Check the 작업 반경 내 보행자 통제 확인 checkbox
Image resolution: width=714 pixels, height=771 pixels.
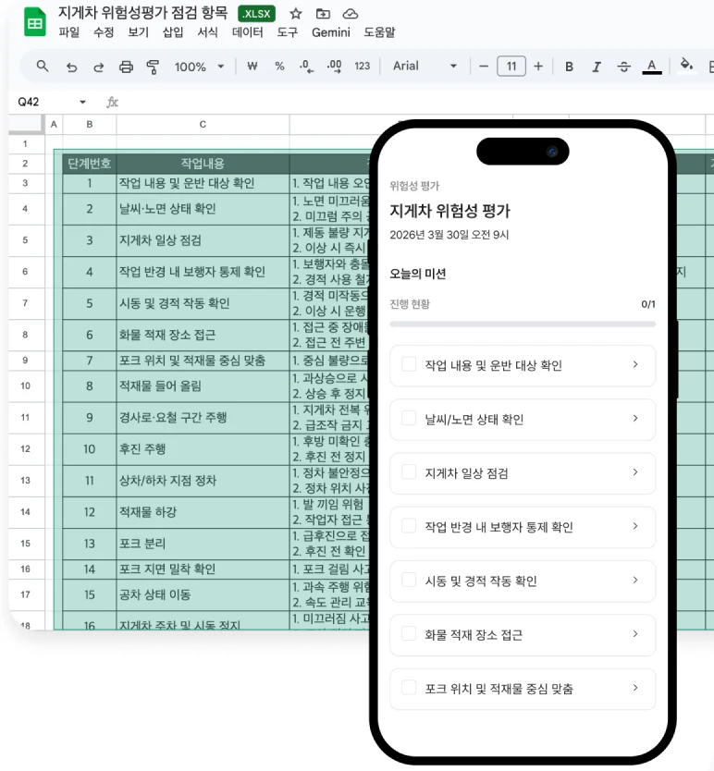[x=409, y=526]
